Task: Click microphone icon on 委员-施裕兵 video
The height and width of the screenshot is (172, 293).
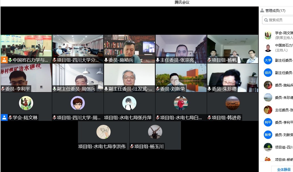Action: click(106, 60)
